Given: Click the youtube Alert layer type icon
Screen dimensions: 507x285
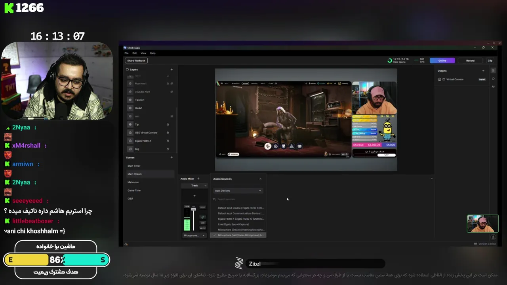Looking at the screenshot, I should coord(130,92).
